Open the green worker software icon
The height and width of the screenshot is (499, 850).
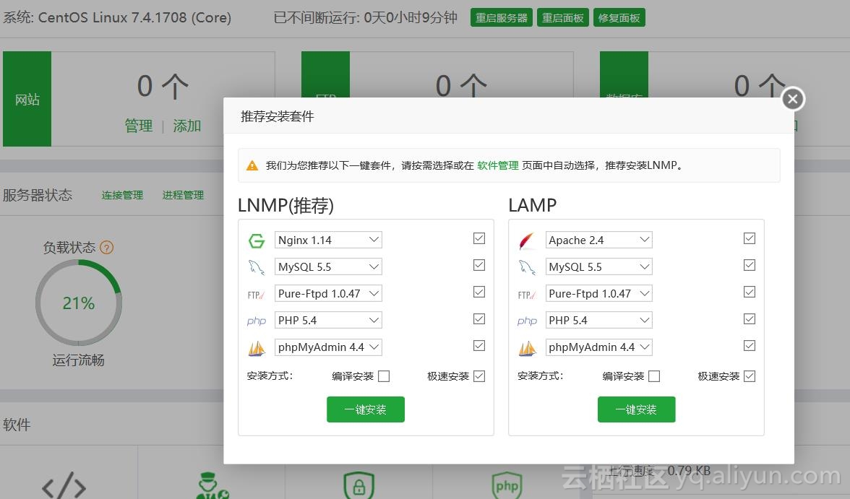212,485
